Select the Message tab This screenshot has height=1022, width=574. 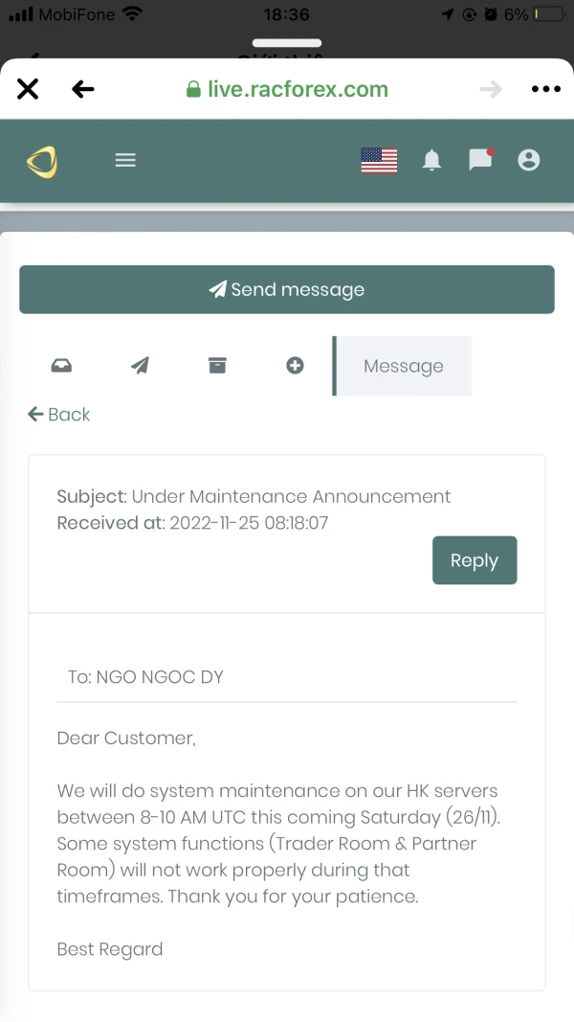(403, 366)
